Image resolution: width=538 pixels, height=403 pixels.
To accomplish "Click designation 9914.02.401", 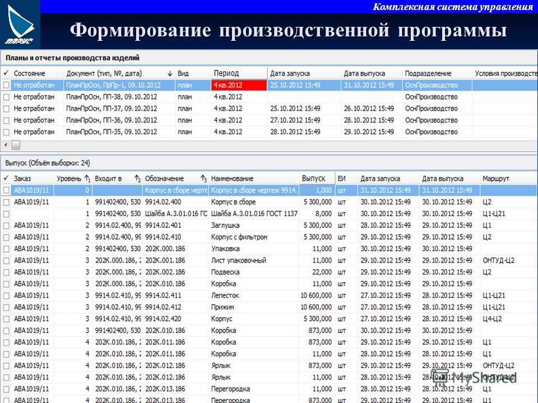I will click(x=163, y=226).
